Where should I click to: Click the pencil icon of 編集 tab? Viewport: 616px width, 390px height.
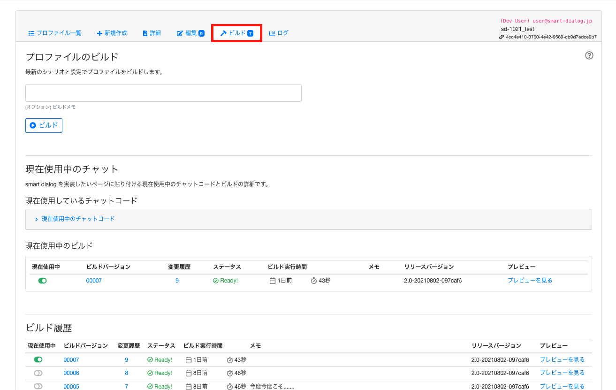pyautogui.click(x=180, y=33)
